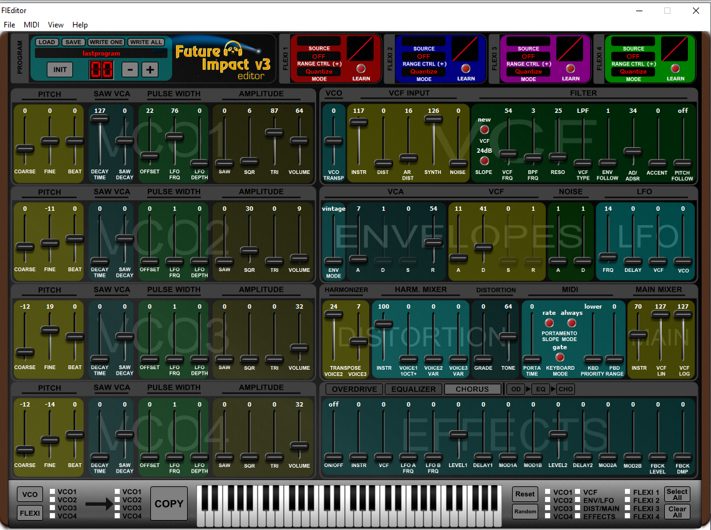Click FLEXI 2 range curve display
This screenshot has width=711, height=530.
465,49
